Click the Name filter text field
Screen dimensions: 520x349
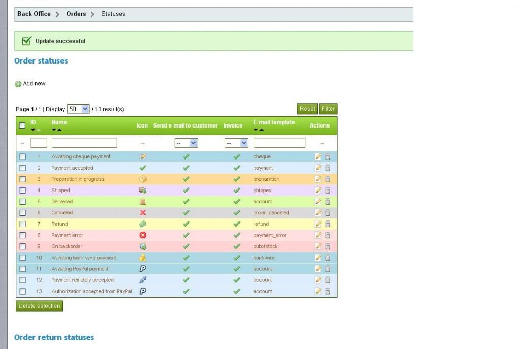pyautogui.click(x=84, y=143)
